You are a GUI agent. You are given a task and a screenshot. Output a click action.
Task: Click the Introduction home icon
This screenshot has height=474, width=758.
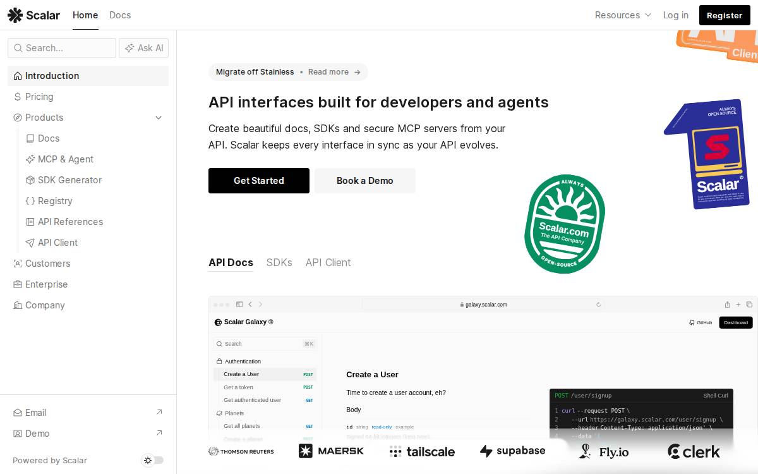pos(18,76)
